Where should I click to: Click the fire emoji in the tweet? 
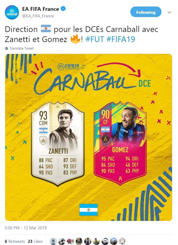pyautogui.click(x=75, y=38)
